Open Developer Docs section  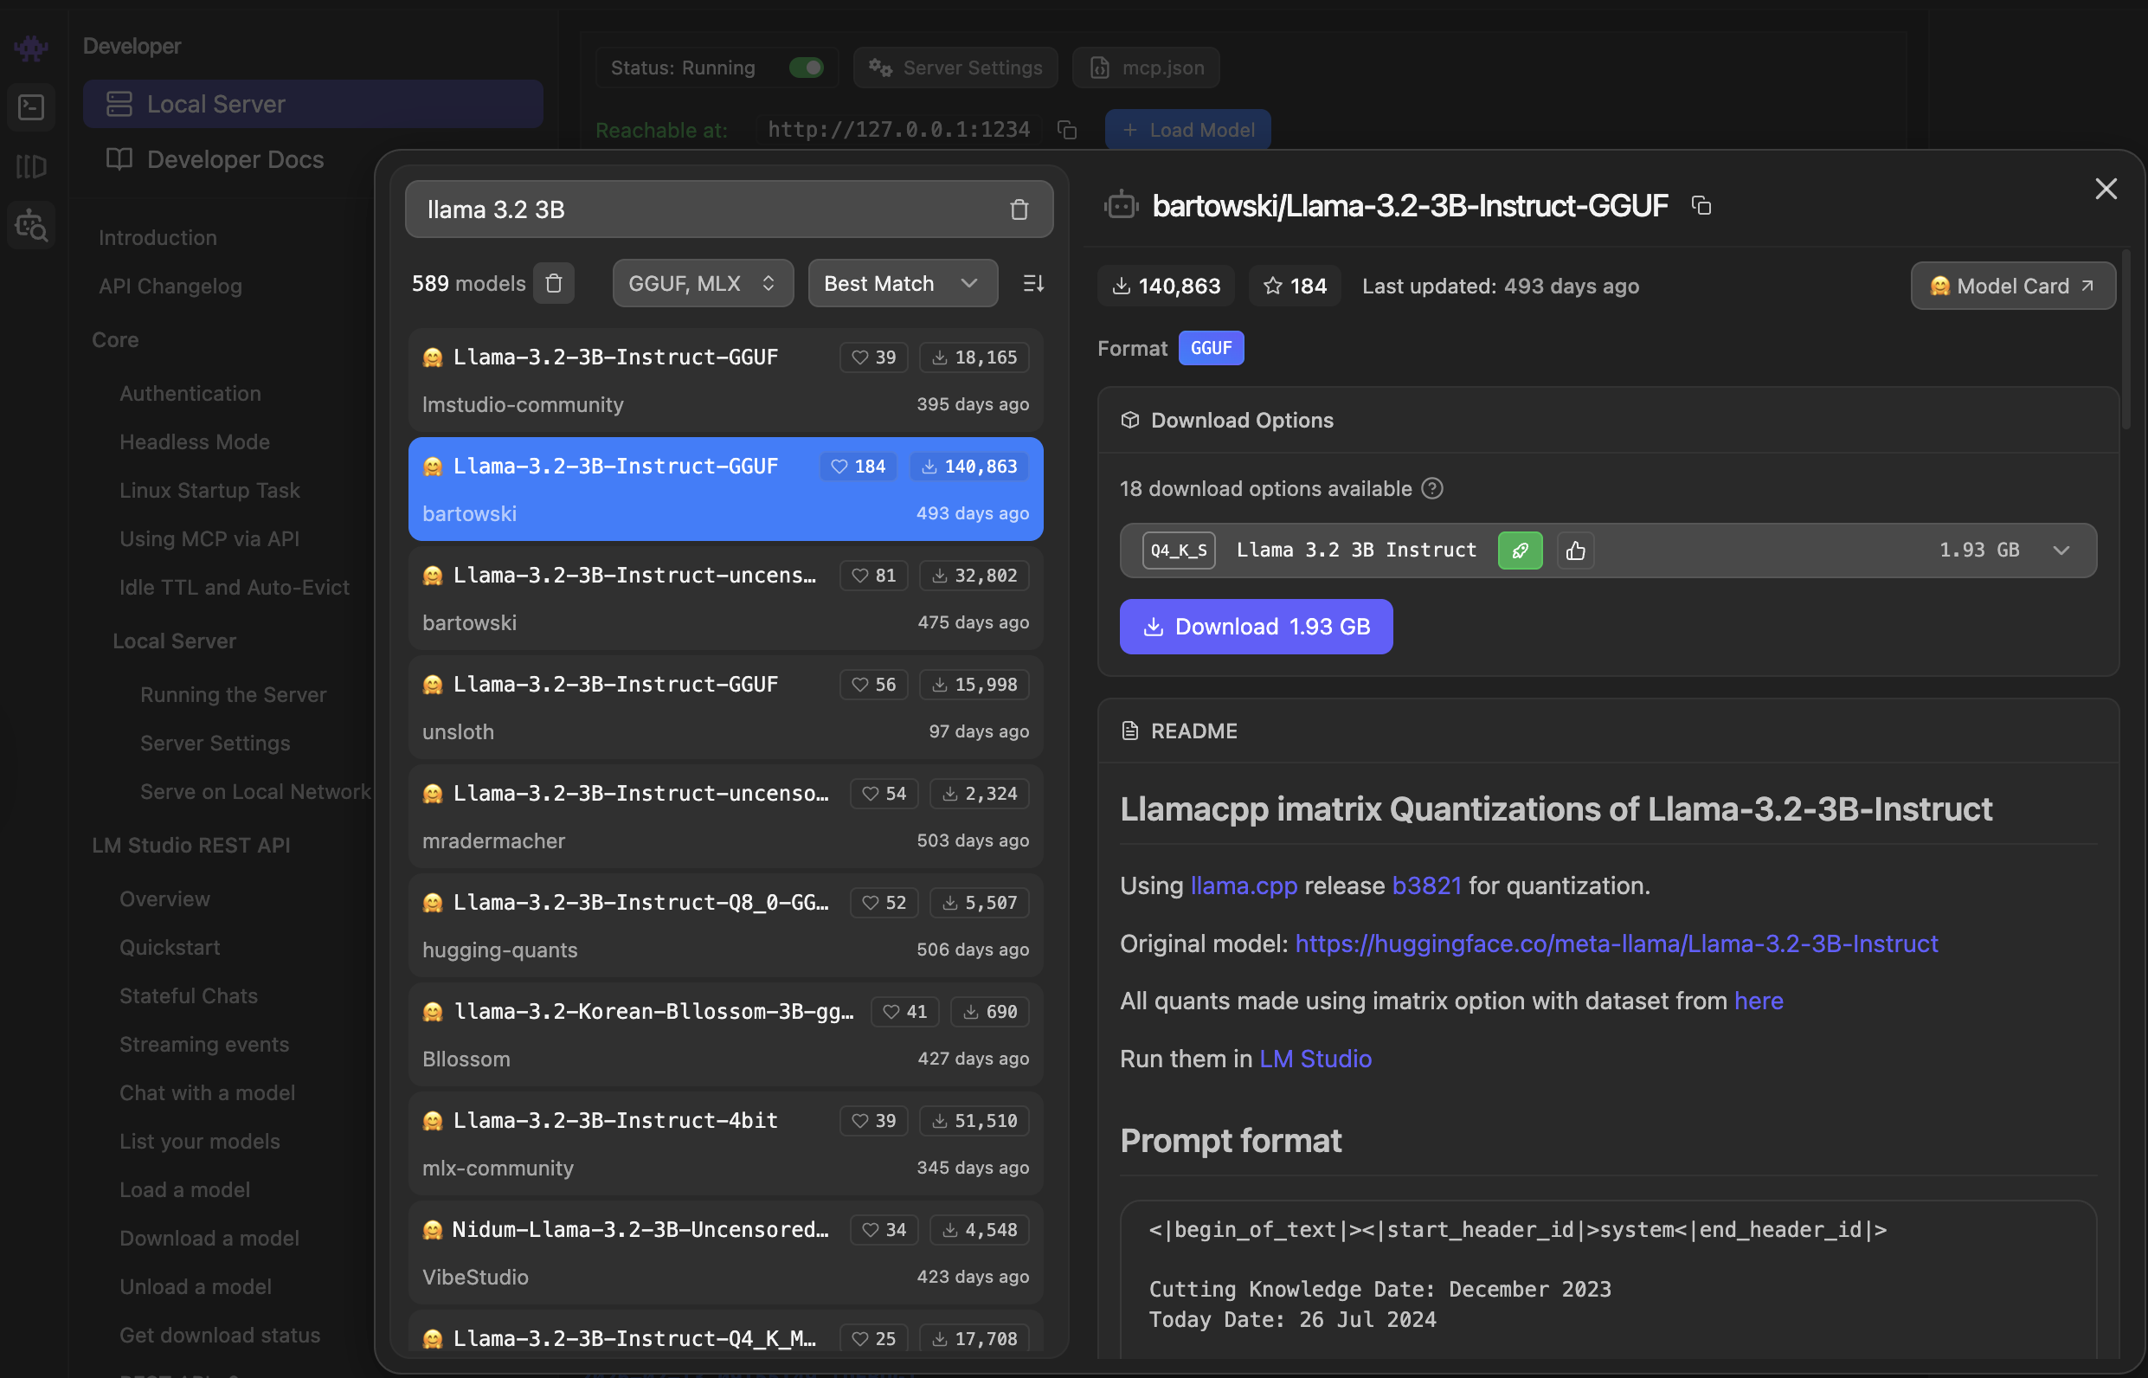(235, 159)
